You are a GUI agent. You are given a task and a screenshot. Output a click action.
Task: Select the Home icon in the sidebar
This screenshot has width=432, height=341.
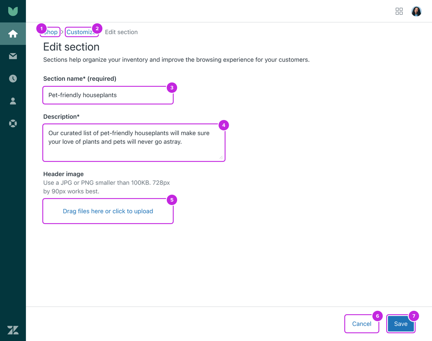pyautogui.click(x=13, y=34)
